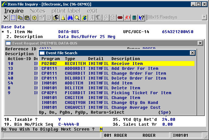Click the arrow question mark help icon
Viewport: 209px width, 140px height.
click(141, 18)
